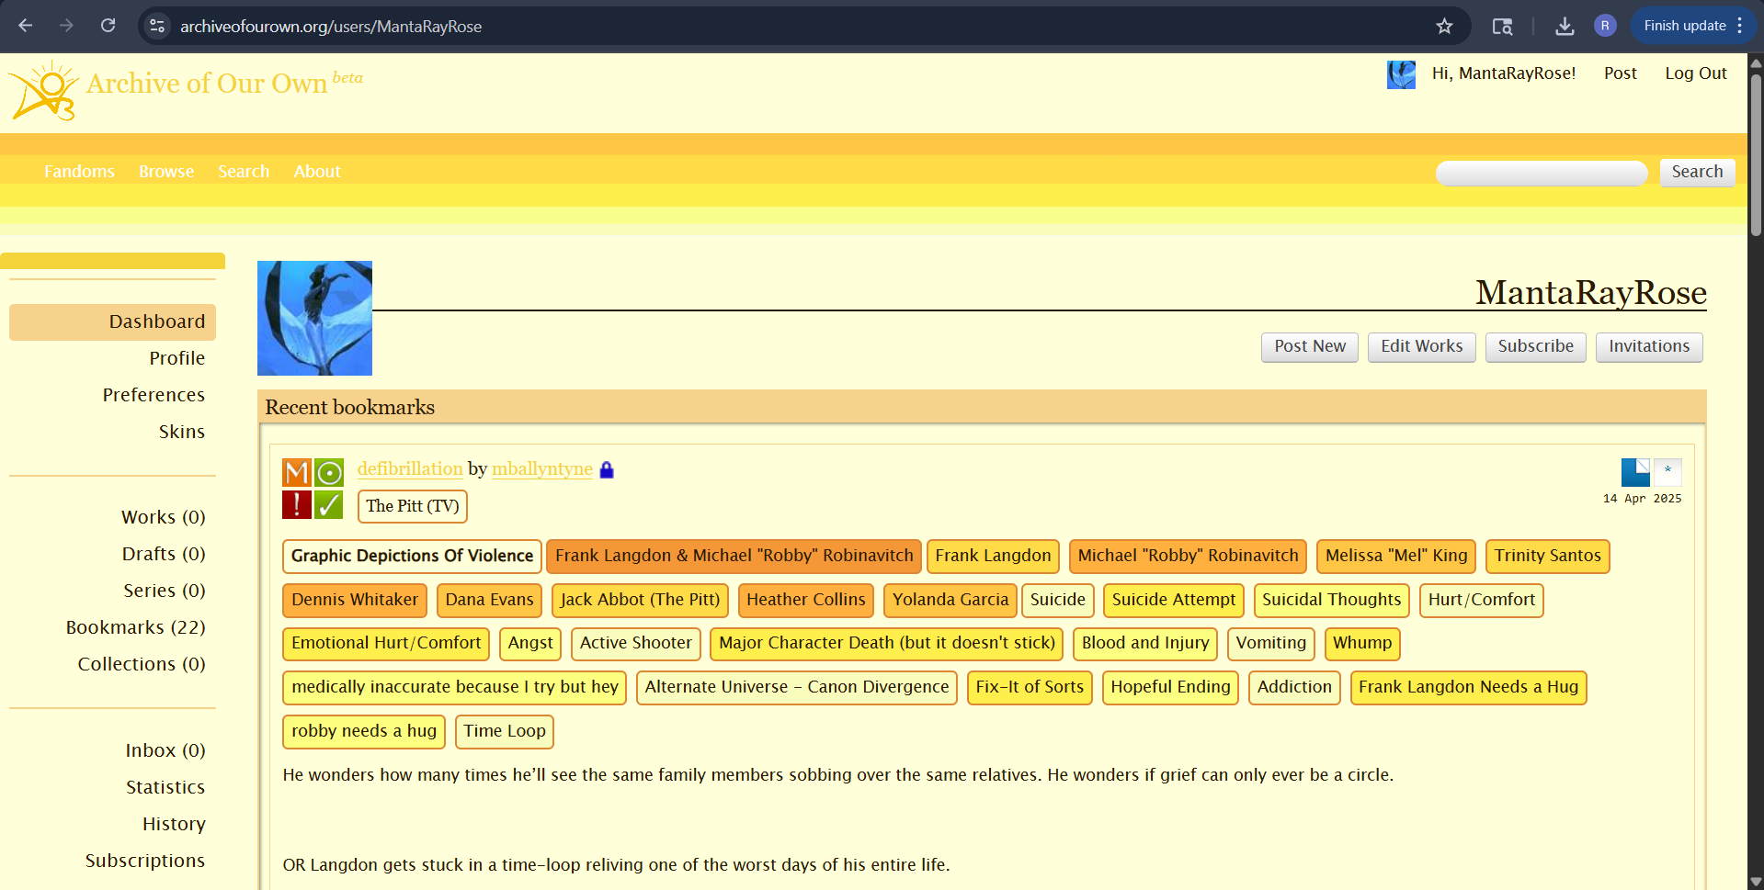Click the scrollbar down arrow
The image size is (1764, 890).
coord(1756,882)
